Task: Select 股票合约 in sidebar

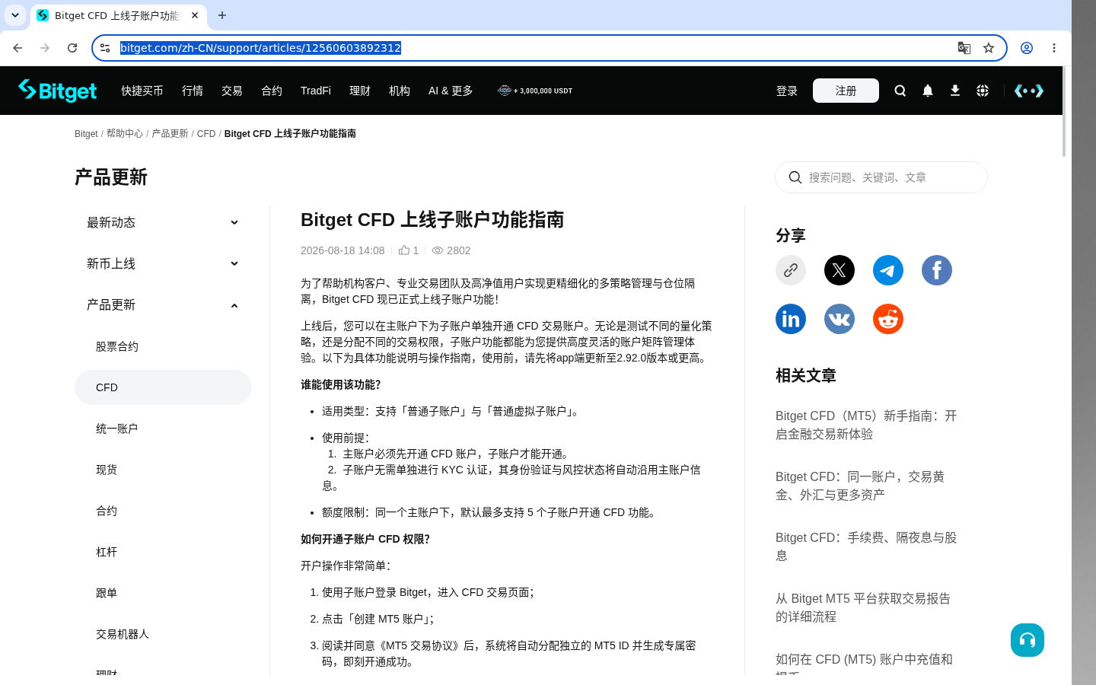Action: [163, 346]
